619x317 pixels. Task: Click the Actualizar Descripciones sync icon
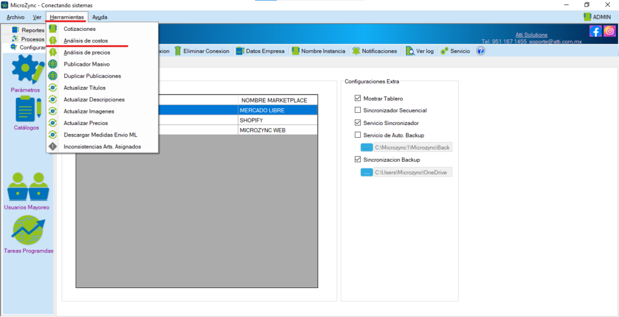[53, 100]
